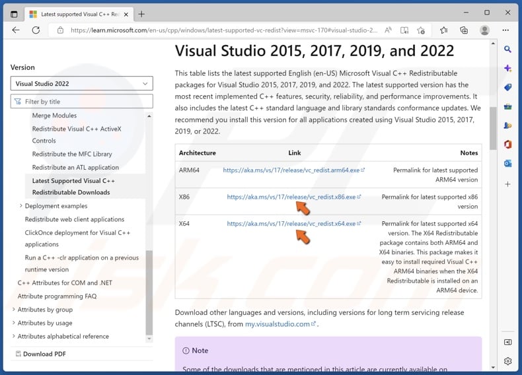The width and height of the screenshot is (522, 375).
Task: Expand Attributes alphabetical reference
Action: coord(14,337)
